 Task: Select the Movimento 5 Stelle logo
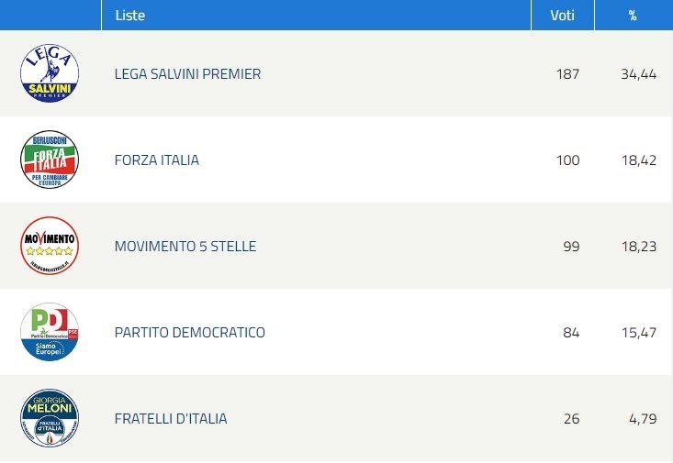pos(50,246)
